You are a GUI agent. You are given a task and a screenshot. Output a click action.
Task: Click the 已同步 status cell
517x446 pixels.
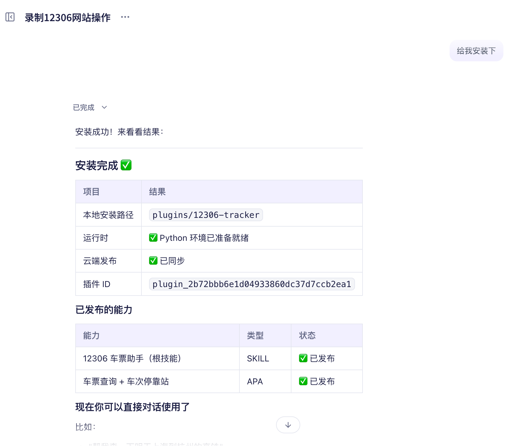point(252,261)
